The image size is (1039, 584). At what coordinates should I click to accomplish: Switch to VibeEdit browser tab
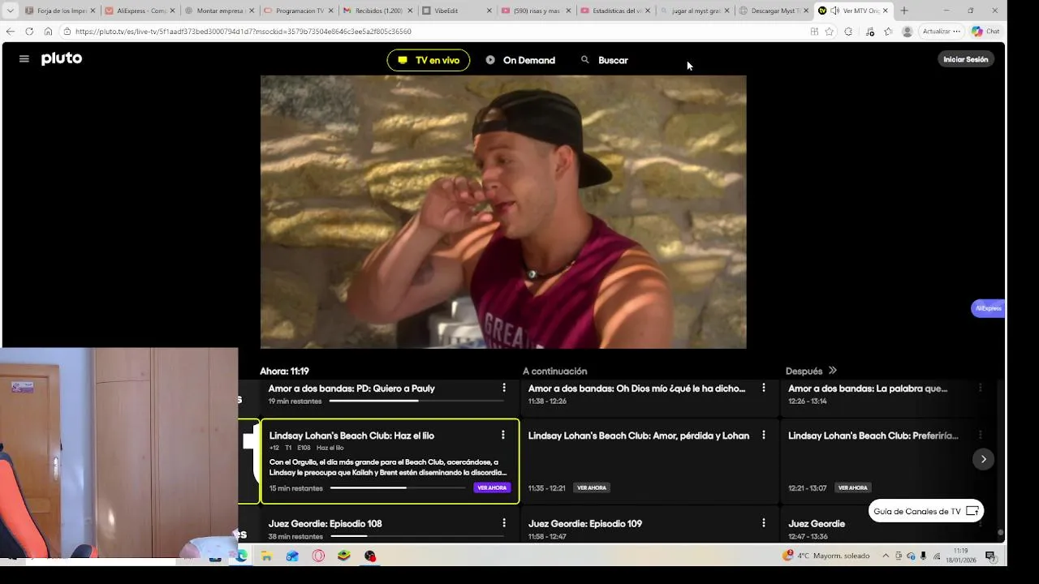coord(457,11)
